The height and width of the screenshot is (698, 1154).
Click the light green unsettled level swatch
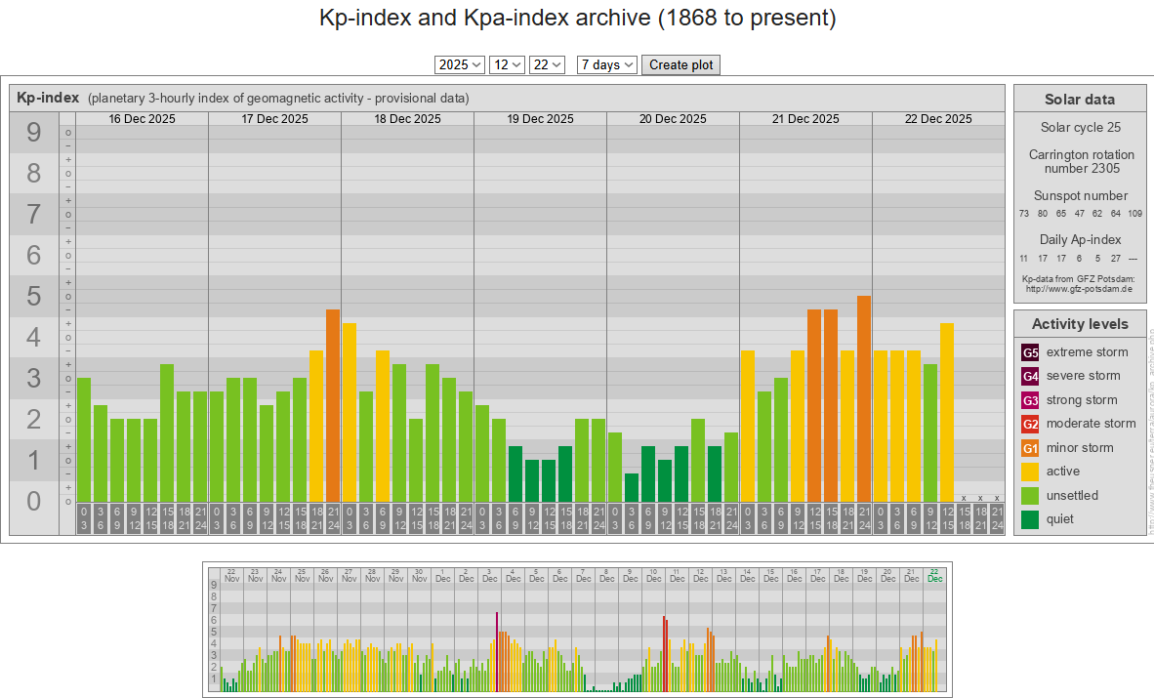(x=1030, y=496)
